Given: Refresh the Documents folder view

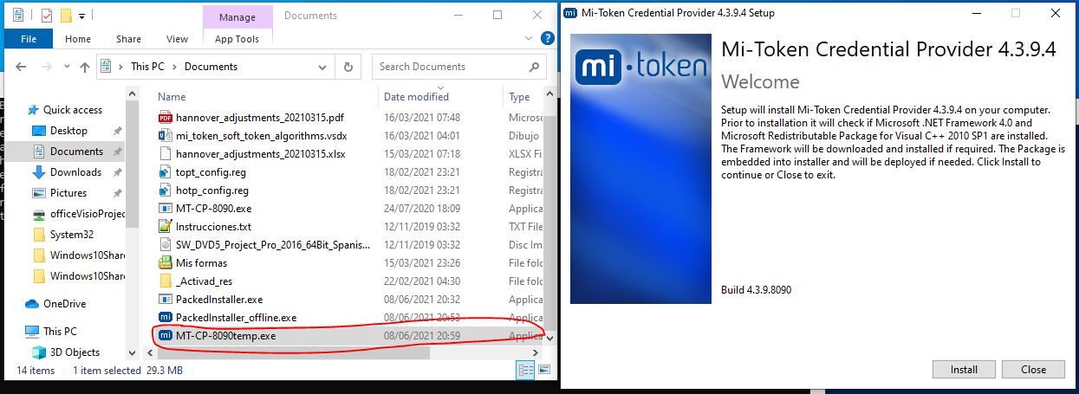Looking at the screenshot, I should [348, 67].
